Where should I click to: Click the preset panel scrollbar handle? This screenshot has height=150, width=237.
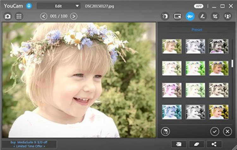[232, 63]
